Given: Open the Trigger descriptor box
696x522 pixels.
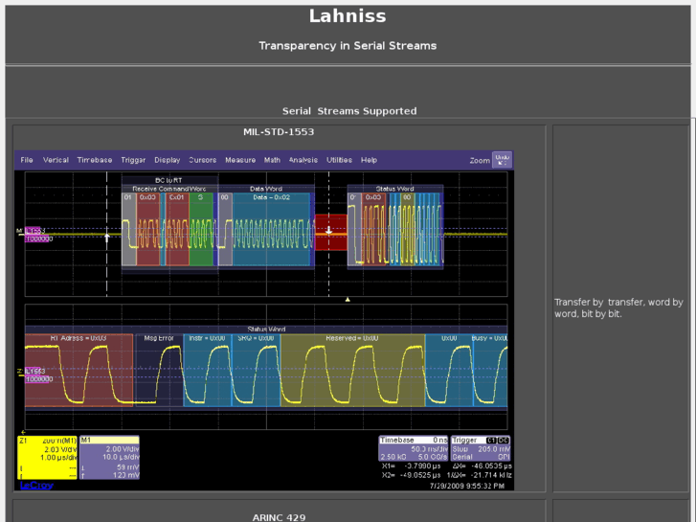Looking at the screenshot, I should (481, 448).
